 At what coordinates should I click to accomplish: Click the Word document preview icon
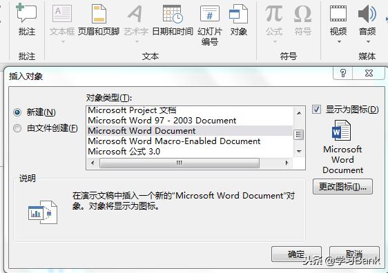tap(341, 130)
